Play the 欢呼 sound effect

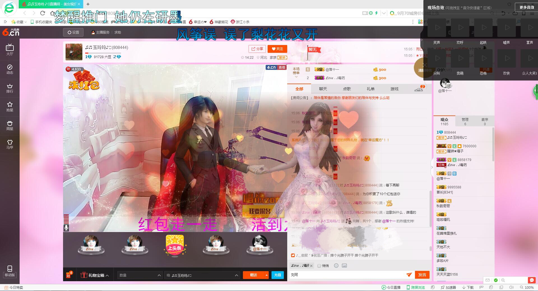tap(461, 28)
